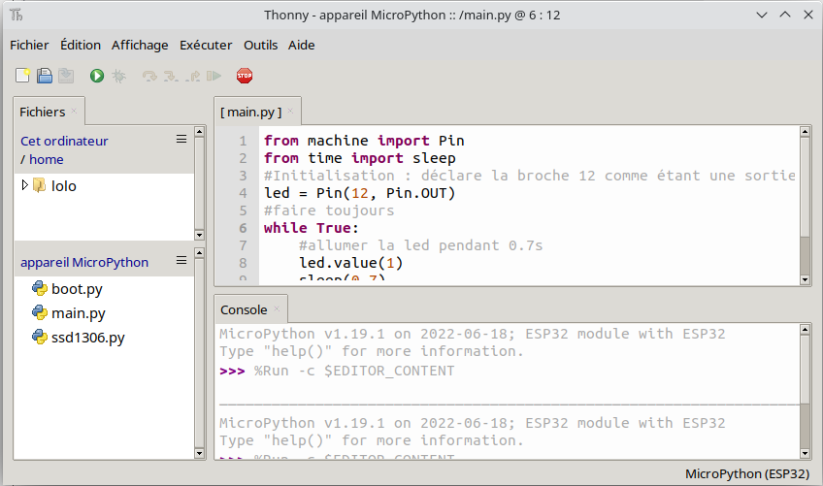
Task: Select the [ main.py ] editor tab
Action: point(251,112)
